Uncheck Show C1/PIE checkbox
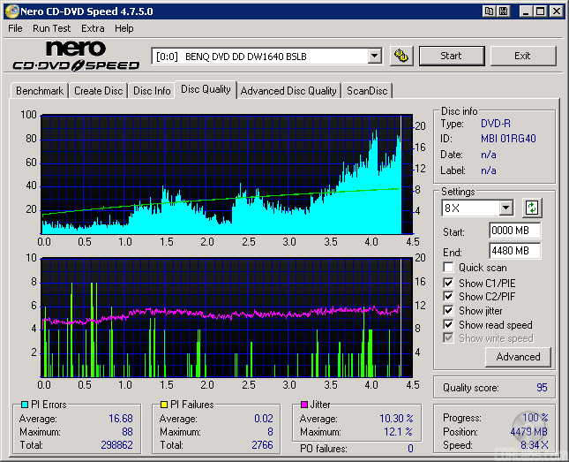Image resolution: width=569 pixels, height=462 pixels. coord(449,283)
